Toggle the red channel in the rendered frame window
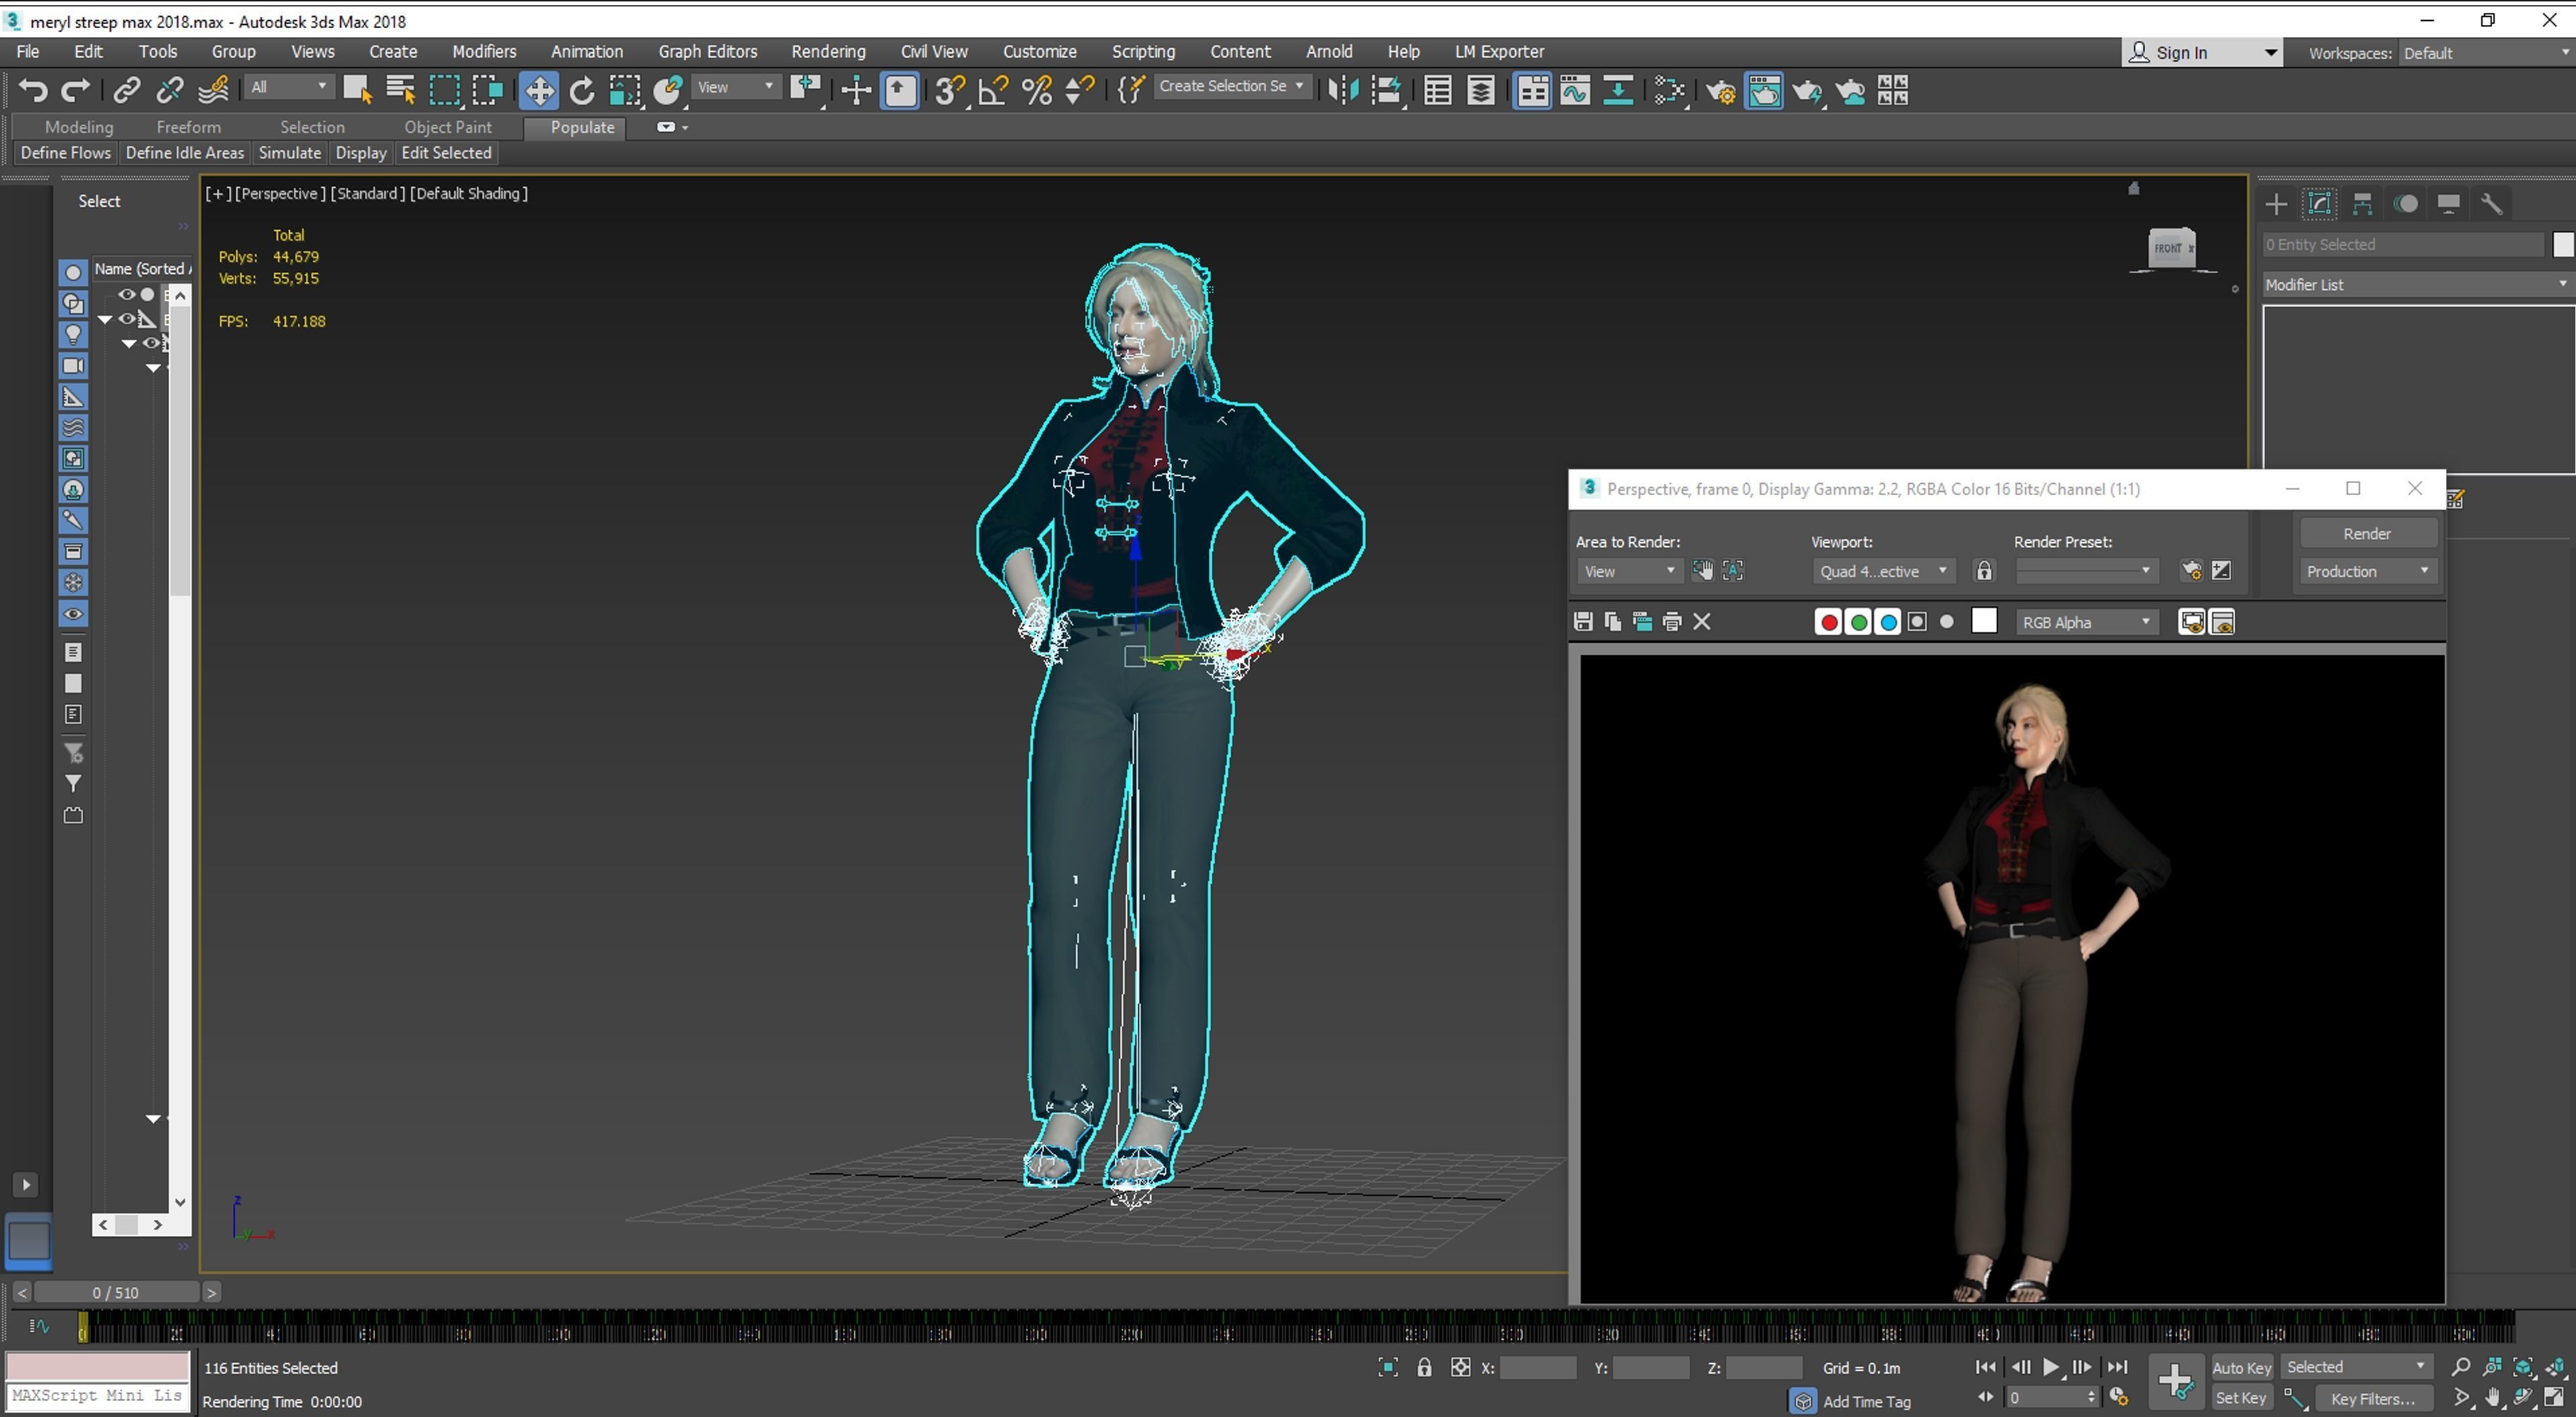Screen dimensions: 2576x1417 (x=1829, y=621)
